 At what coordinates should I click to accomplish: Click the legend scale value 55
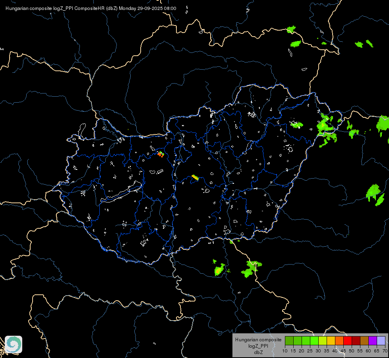360,351
